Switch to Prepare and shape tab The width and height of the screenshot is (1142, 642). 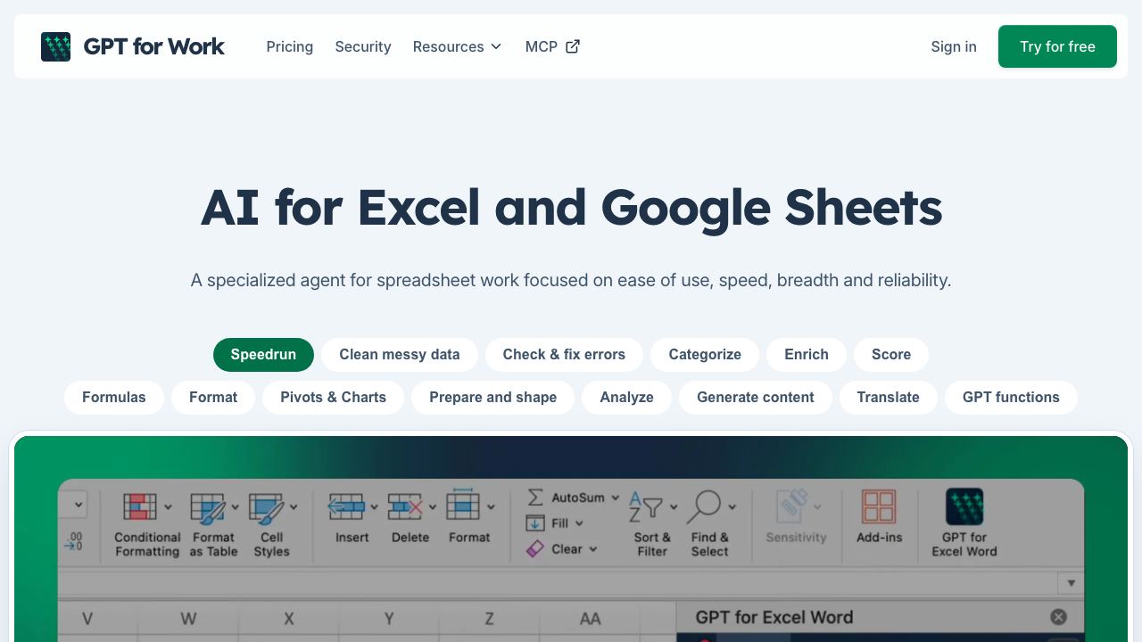(x=493, y=397)
